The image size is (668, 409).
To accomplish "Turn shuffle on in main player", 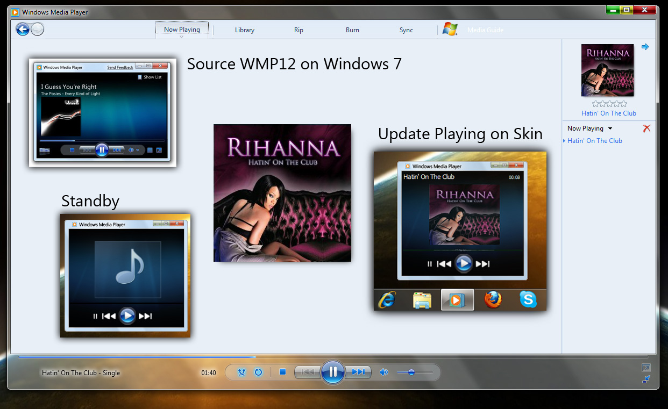I will click(x=241, y=372).
